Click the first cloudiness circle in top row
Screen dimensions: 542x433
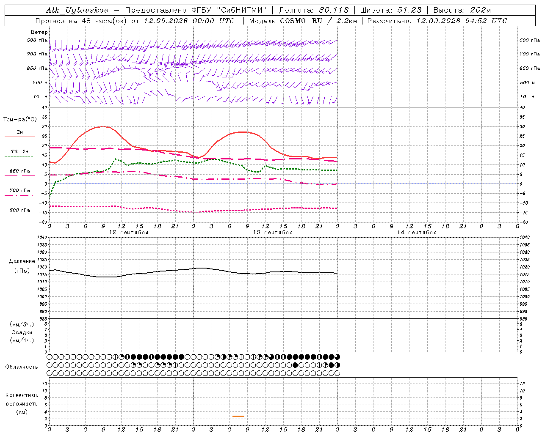[x=50, y=357]
